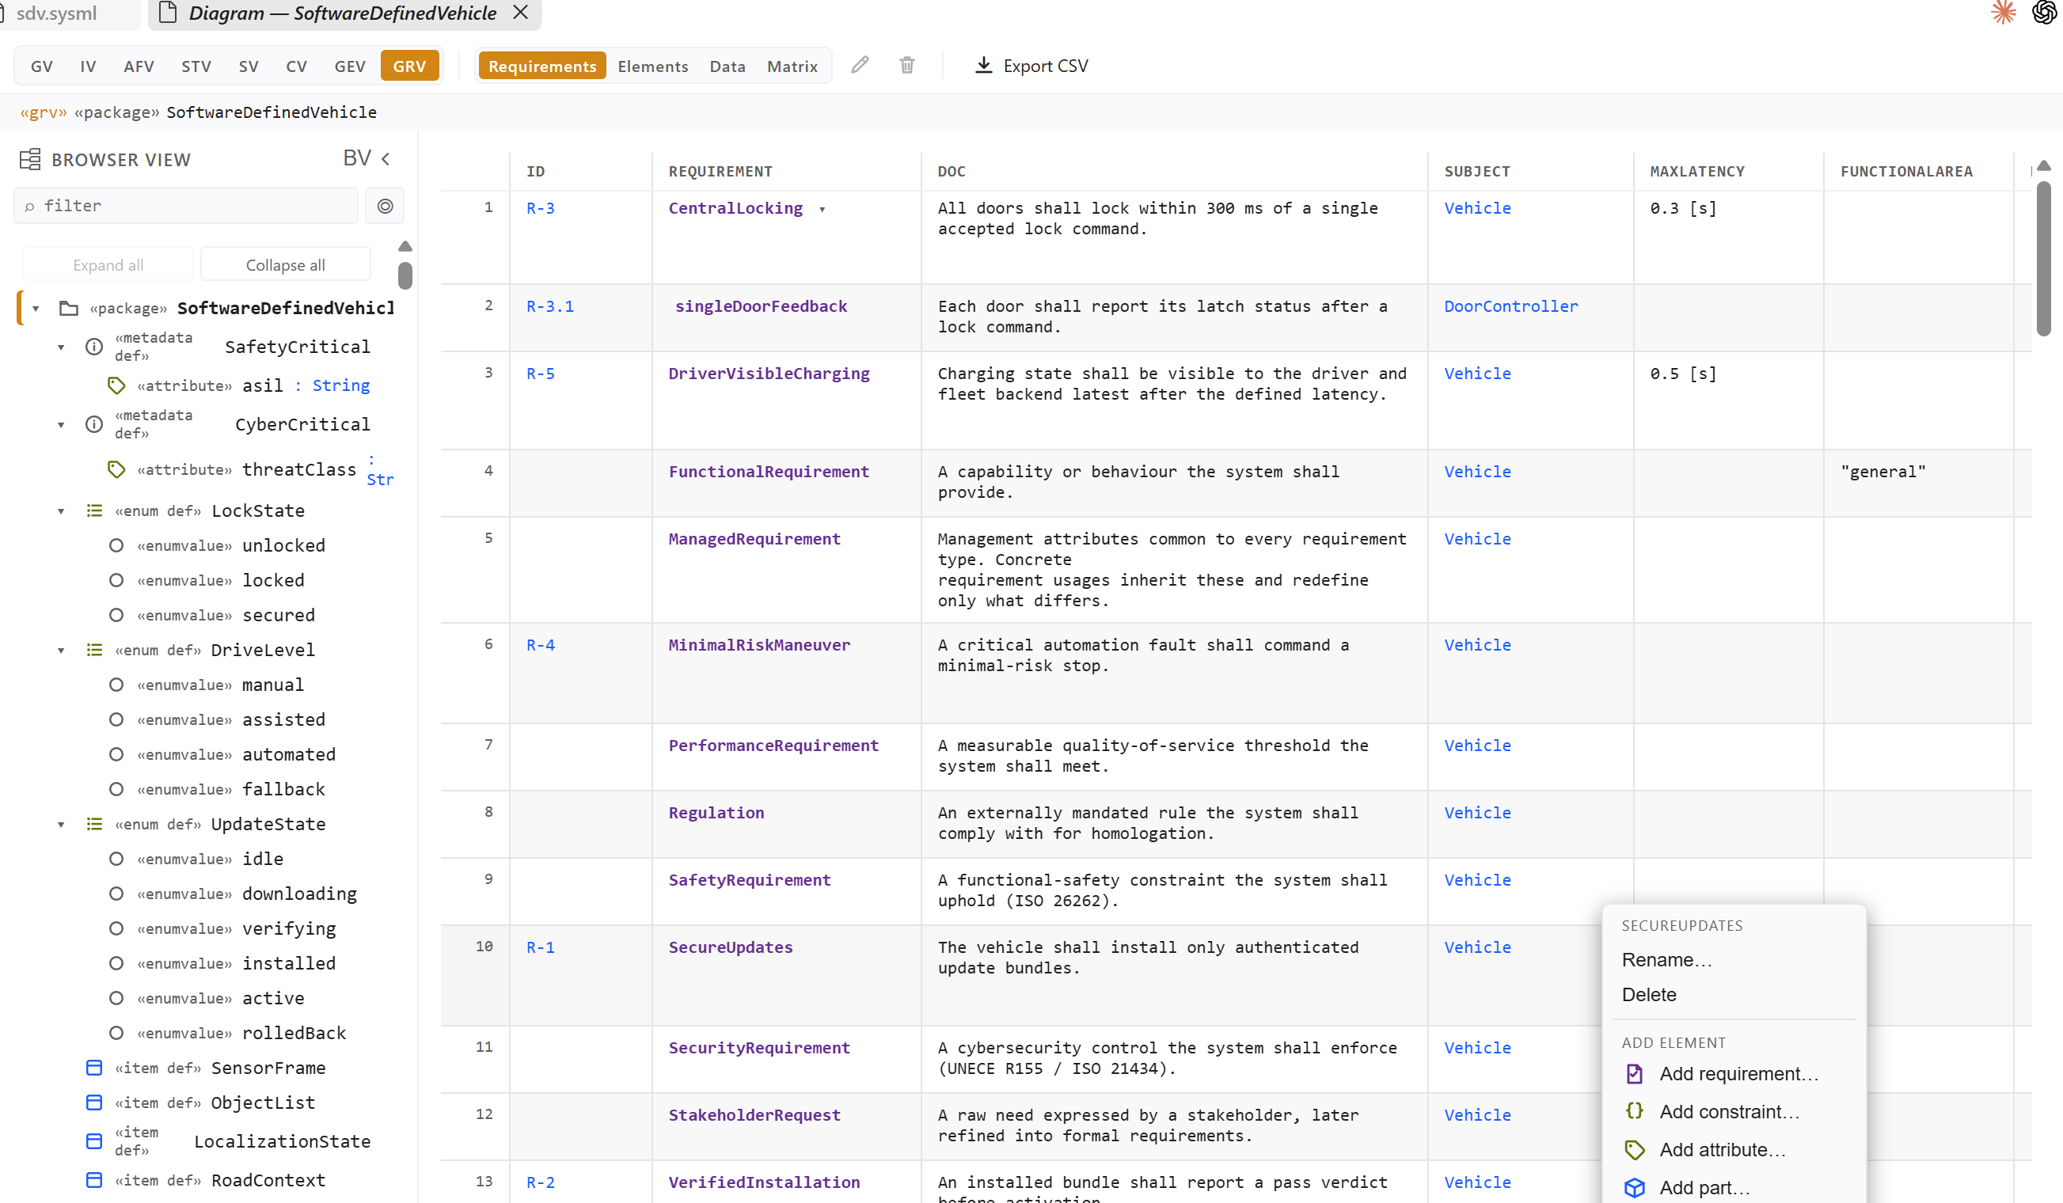
Task: Click the info icon beside CyberCritical
Action: click(94, 424)
